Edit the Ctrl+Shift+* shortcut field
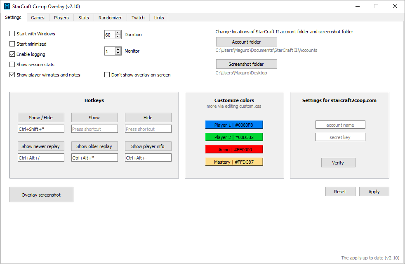The height and width of the screenshot is (264, 405). pyautogui.click(x=41, y=129)
